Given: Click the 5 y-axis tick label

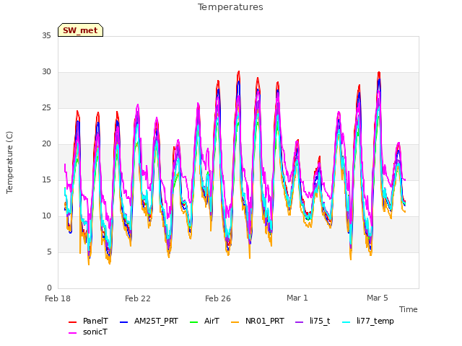Looking at the screenshot, I should tap(49, 252).
